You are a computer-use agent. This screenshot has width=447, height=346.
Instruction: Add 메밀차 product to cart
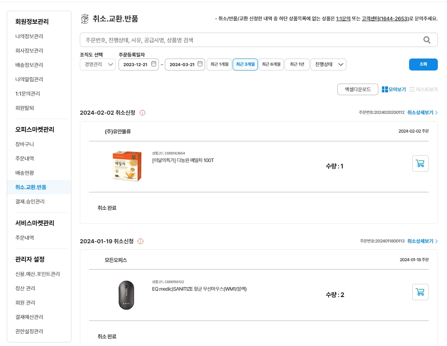420,163
